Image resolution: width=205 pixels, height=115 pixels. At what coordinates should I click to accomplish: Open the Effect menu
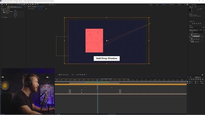click(17, 3)
